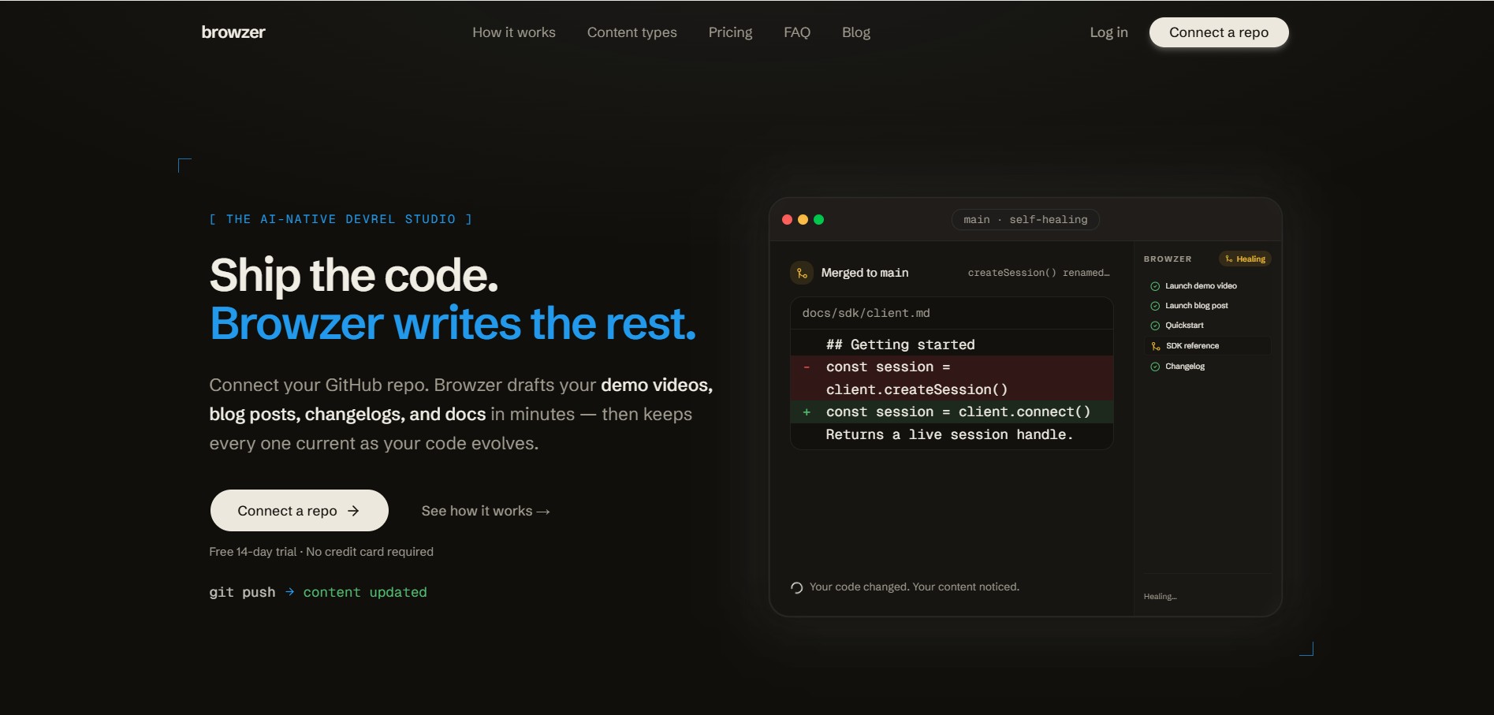Click the Healing… footer status
This screenshot has height=715, width=1494.
(1160, 597)
